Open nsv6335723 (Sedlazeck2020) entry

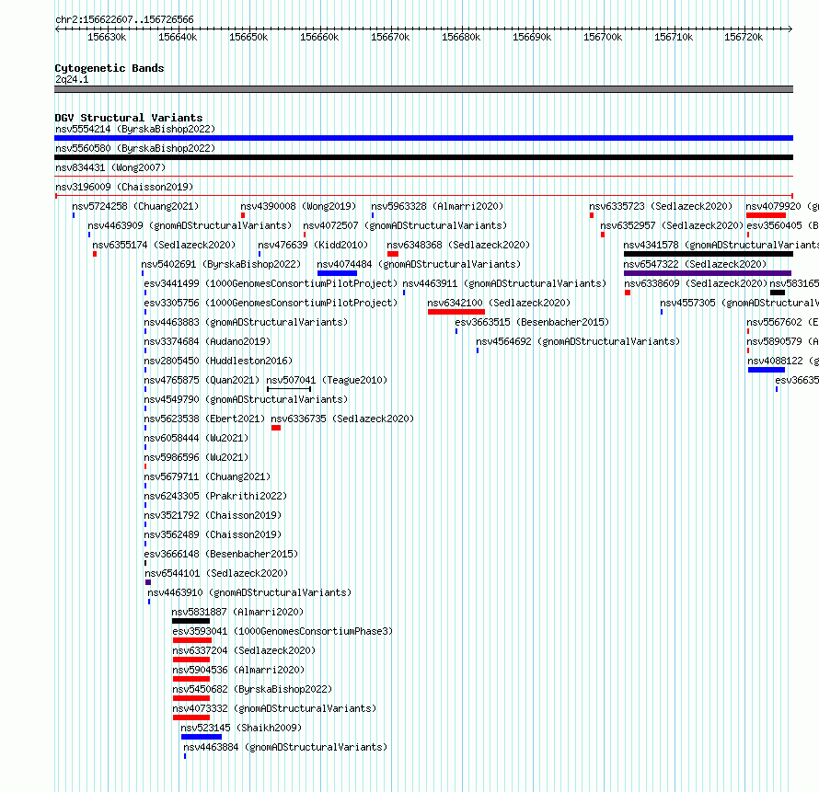tap(661, 206)
